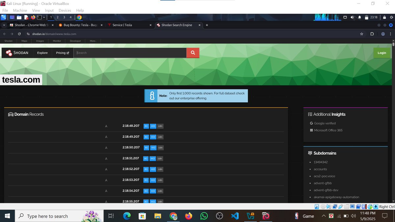The image size is (395, 222).
Task: Open Chrome three-dot menu
Action: click(x=390, y=34)
